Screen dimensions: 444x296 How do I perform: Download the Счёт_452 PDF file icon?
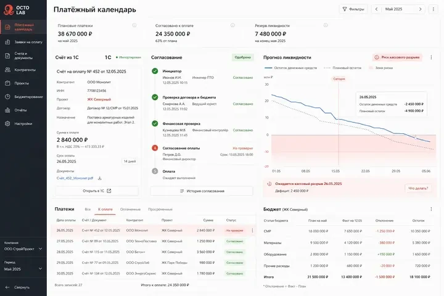(x=100, y=178)
